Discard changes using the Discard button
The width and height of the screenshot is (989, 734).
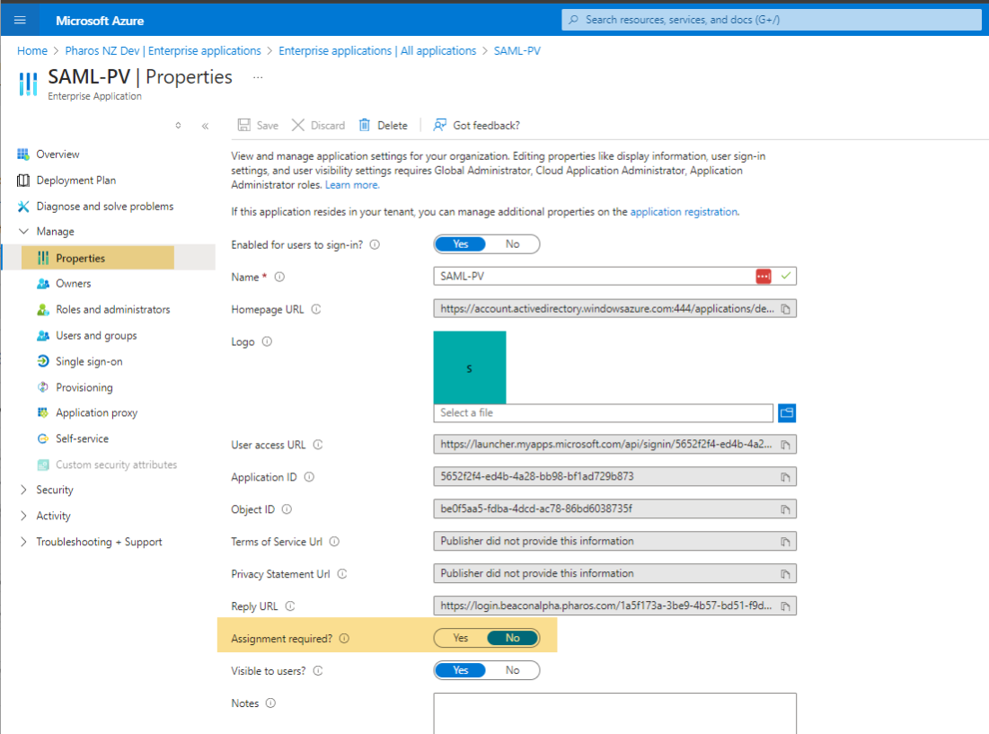pos(318,126)
